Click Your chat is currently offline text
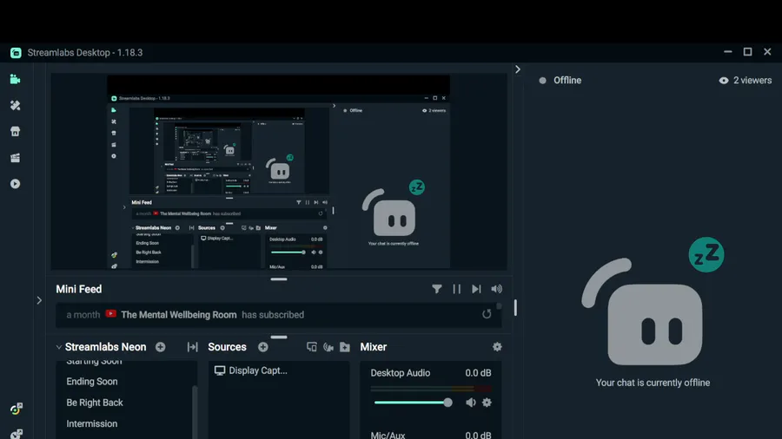This screenshot has height=439, width=782. point(653,383)
